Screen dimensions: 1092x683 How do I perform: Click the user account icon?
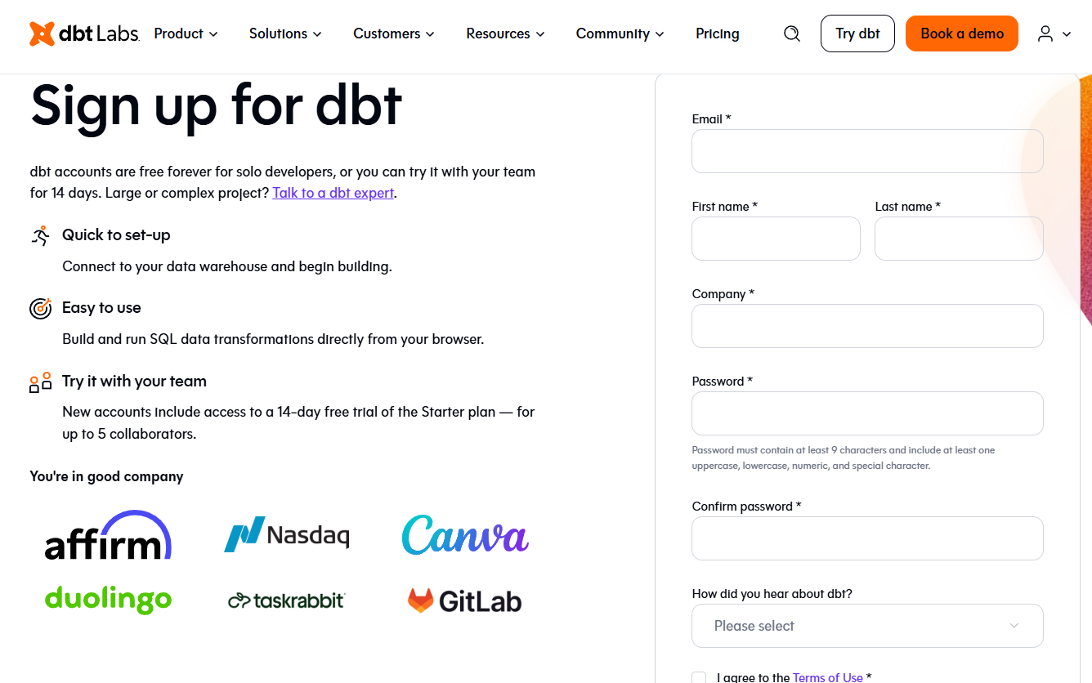1046,33
